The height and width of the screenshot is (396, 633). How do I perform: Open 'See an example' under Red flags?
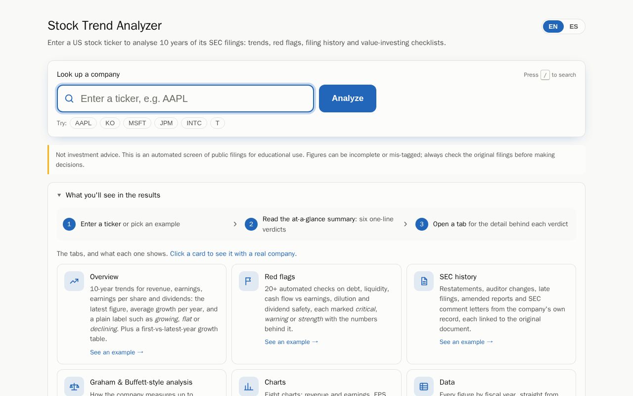(x=291, y=342)
